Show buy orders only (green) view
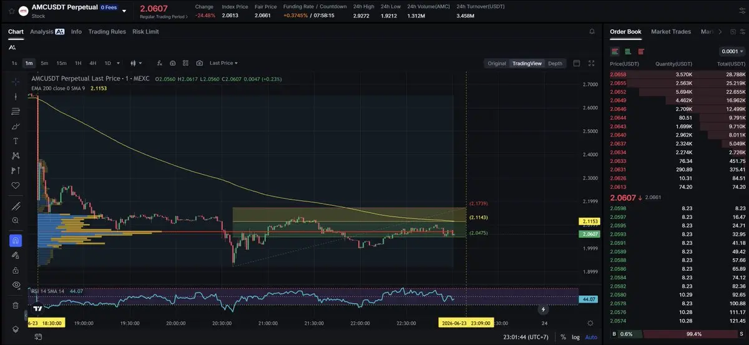 pyautogui.click(x=628, y=51)
